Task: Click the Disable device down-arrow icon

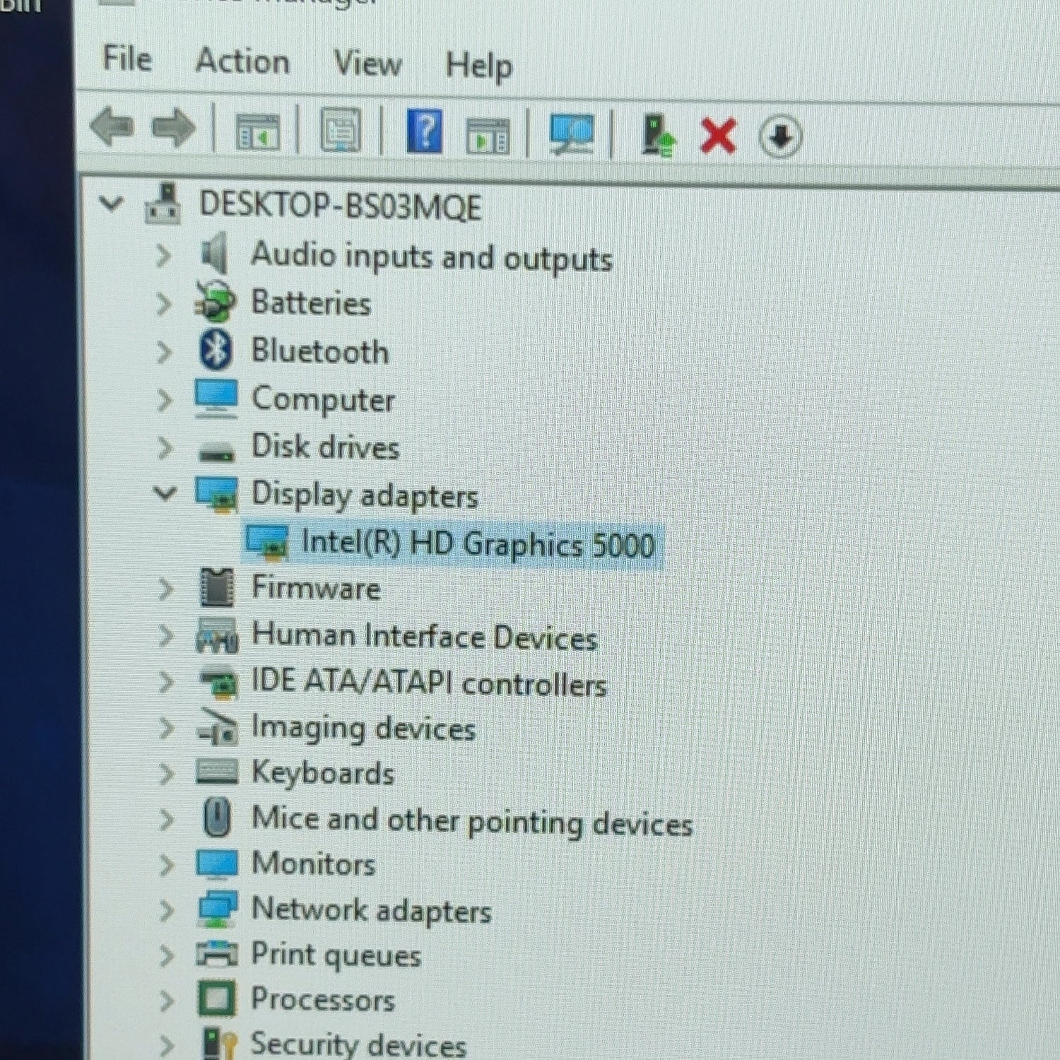Action: click(780, 137)
